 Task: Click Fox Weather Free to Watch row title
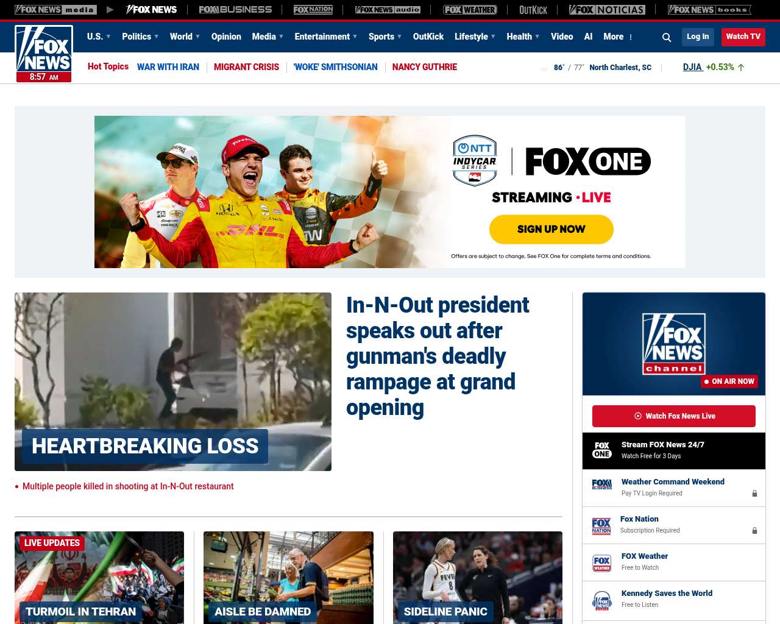coord(645,556)
